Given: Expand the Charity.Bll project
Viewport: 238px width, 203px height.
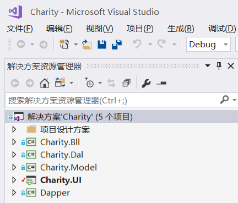Looking at the screenshot, I should point(14,142).
